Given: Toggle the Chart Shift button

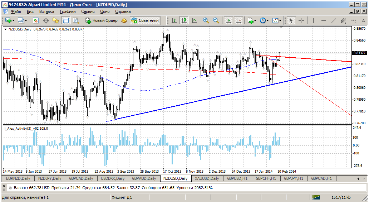Looking at the screenshot, I should click(238, 21).
